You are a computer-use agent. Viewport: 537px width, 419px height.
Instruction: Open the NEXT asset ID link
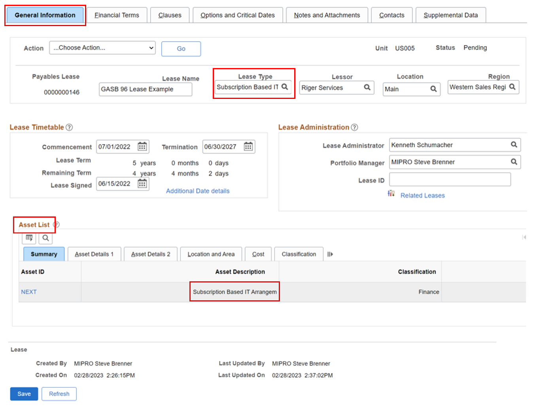tap(29, 292)
